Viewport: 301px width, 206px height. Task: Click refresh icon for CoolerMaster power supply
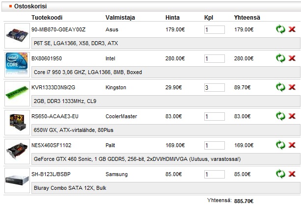[x=280, y=116]
